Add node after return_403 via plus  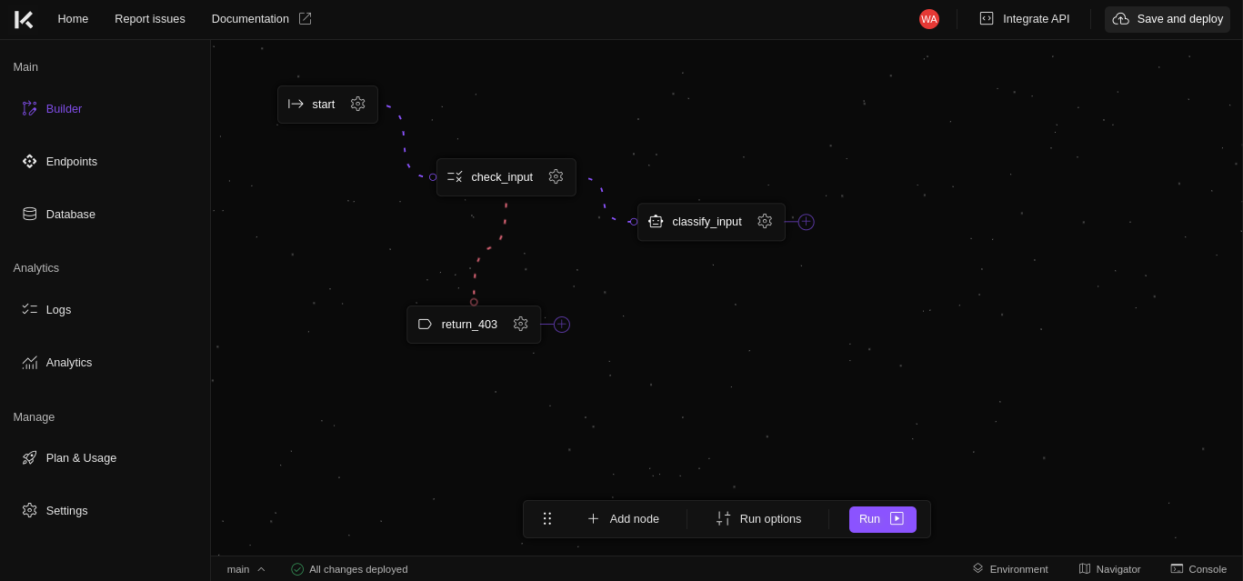coord(562,325)
